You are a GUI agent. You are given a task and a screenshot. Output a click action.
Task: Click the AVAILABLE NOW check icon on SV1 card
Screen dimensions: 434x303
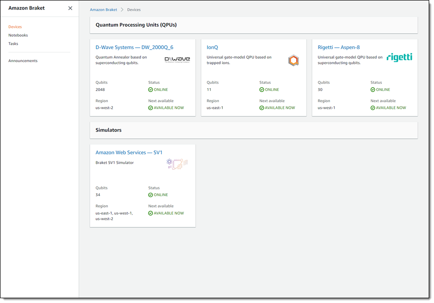[150, 213]
